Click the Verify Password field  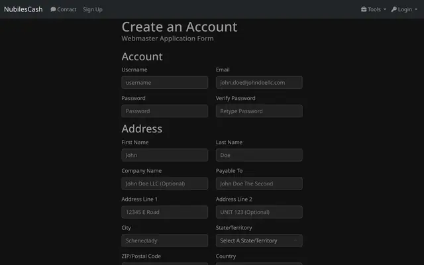tap(259, 111)
